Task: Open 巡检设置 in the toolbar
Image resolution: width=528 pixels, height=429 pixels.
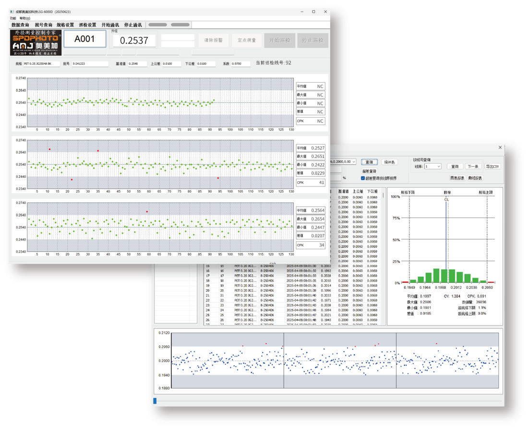Action: [87, 25]
